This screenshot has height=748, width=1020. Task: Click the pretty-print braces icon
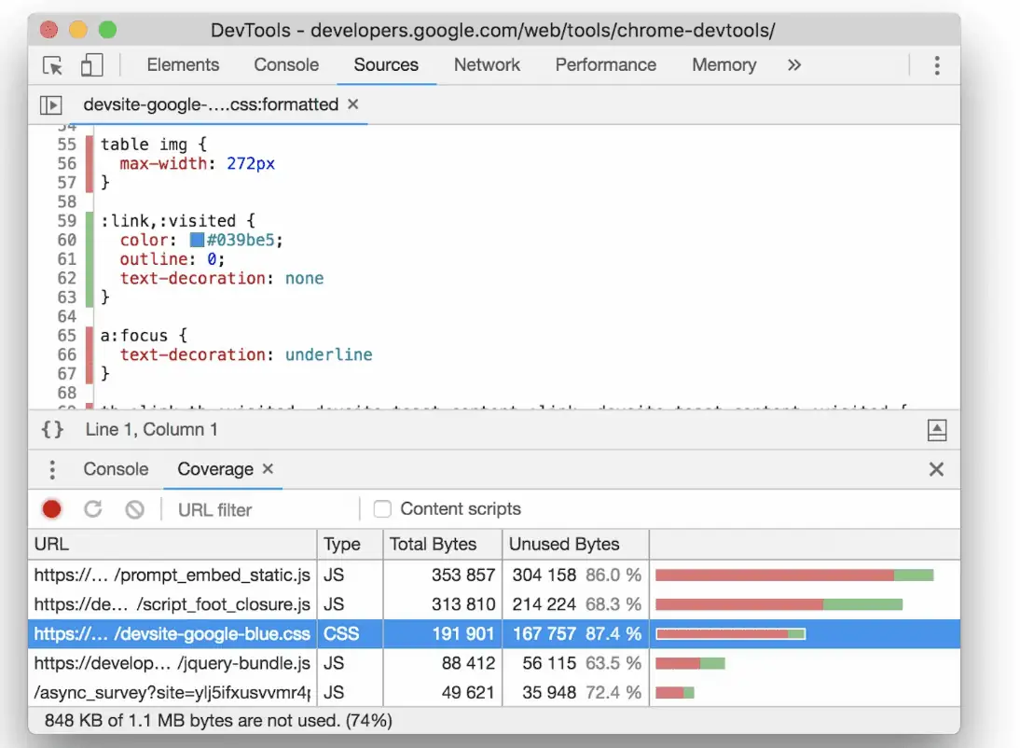(52, 430)
